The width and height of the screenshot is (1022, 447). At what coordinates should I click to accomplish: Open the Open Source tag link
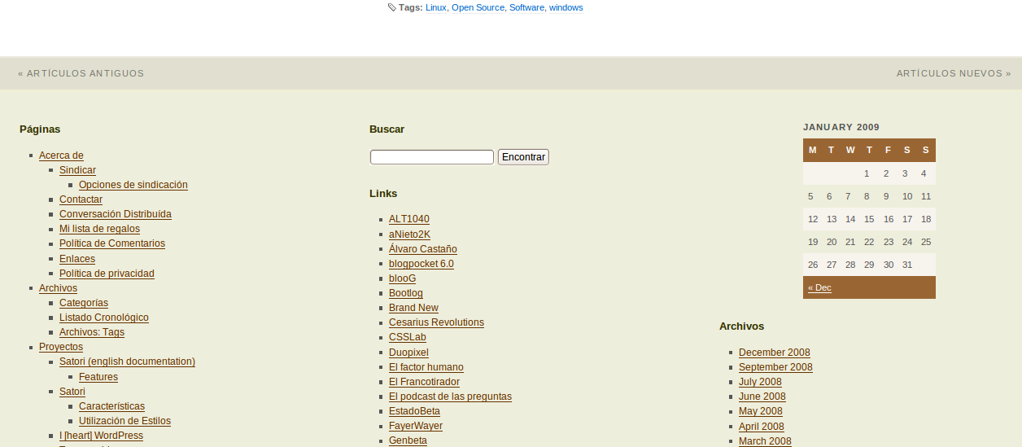click(478, 8)
